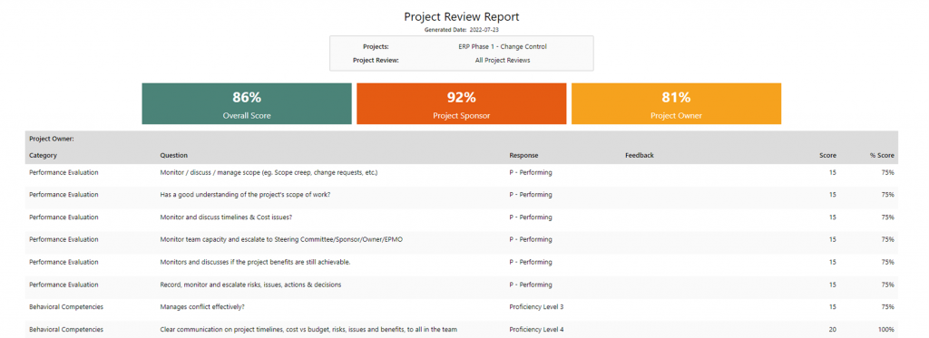Click the Proficiency Level 4 response
Viewport: 929px width, 338px height.
click(x=536, y=330)
